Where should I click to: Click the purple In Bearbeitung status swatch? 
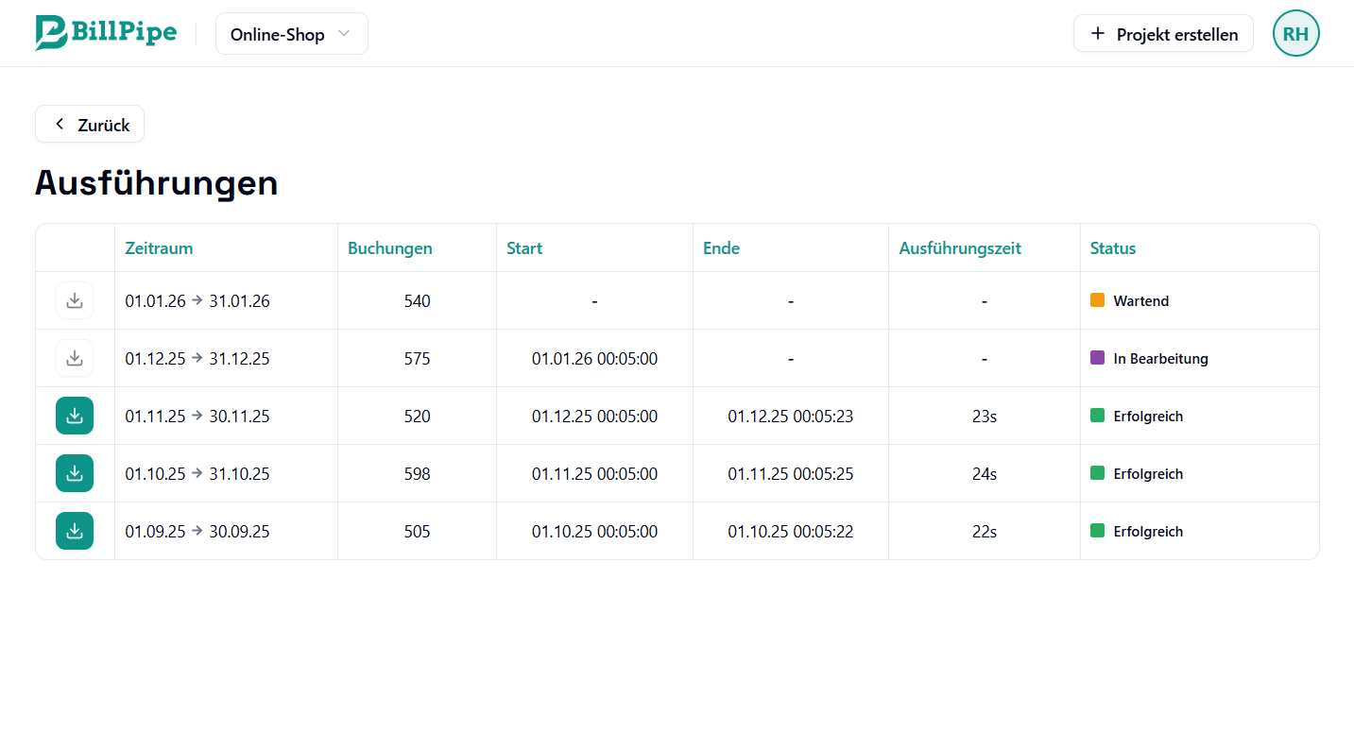(1097, 358)
